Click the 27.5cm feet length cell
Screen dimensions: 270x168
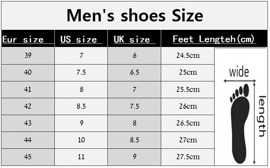click(x=187, y=157)
